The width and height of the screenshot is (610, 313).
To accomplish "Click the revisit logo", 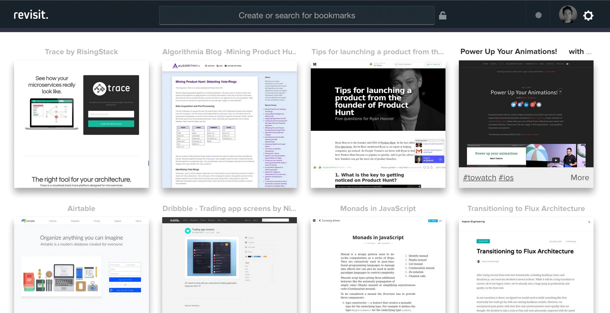I will [31, 15].
